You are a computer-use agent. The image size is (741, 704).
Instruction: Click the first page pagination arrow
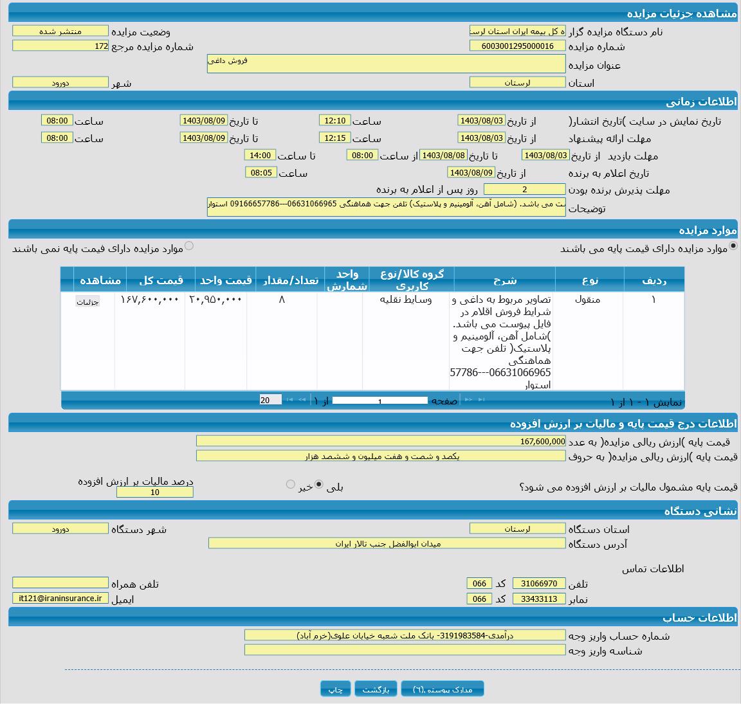click(481, 400)
